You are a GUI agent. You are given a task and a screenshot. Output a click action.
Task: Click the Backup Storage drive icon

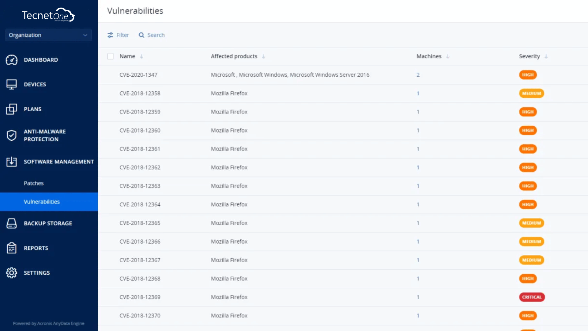point(12,223)
